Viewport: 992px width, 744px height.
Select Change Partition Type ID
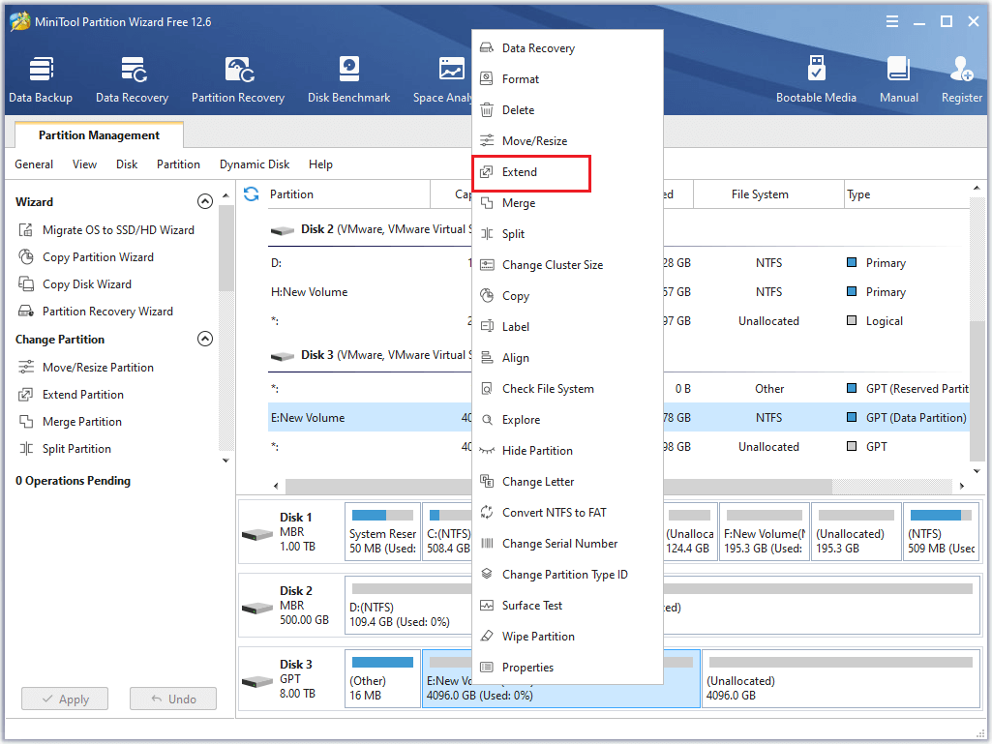tap(567, 575)
